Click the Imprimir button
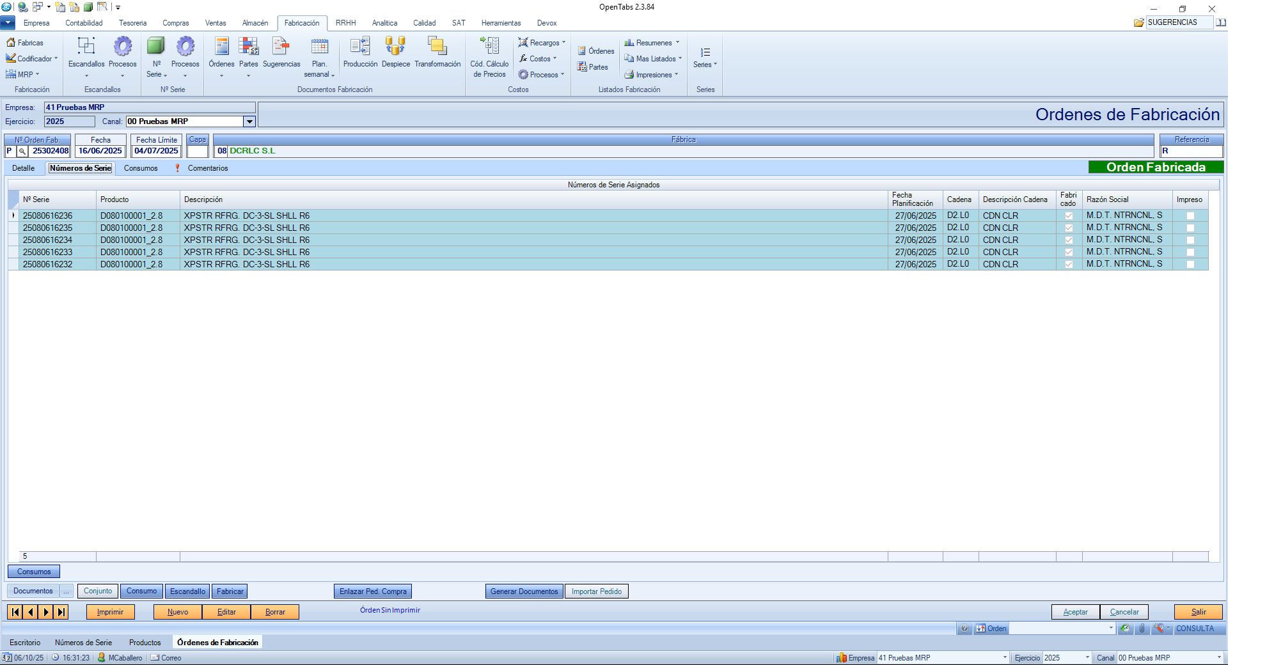The image size is (1274, 665). (x=110, y=612)
